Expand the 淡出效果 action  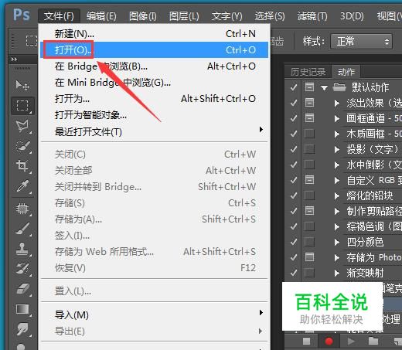336,104
